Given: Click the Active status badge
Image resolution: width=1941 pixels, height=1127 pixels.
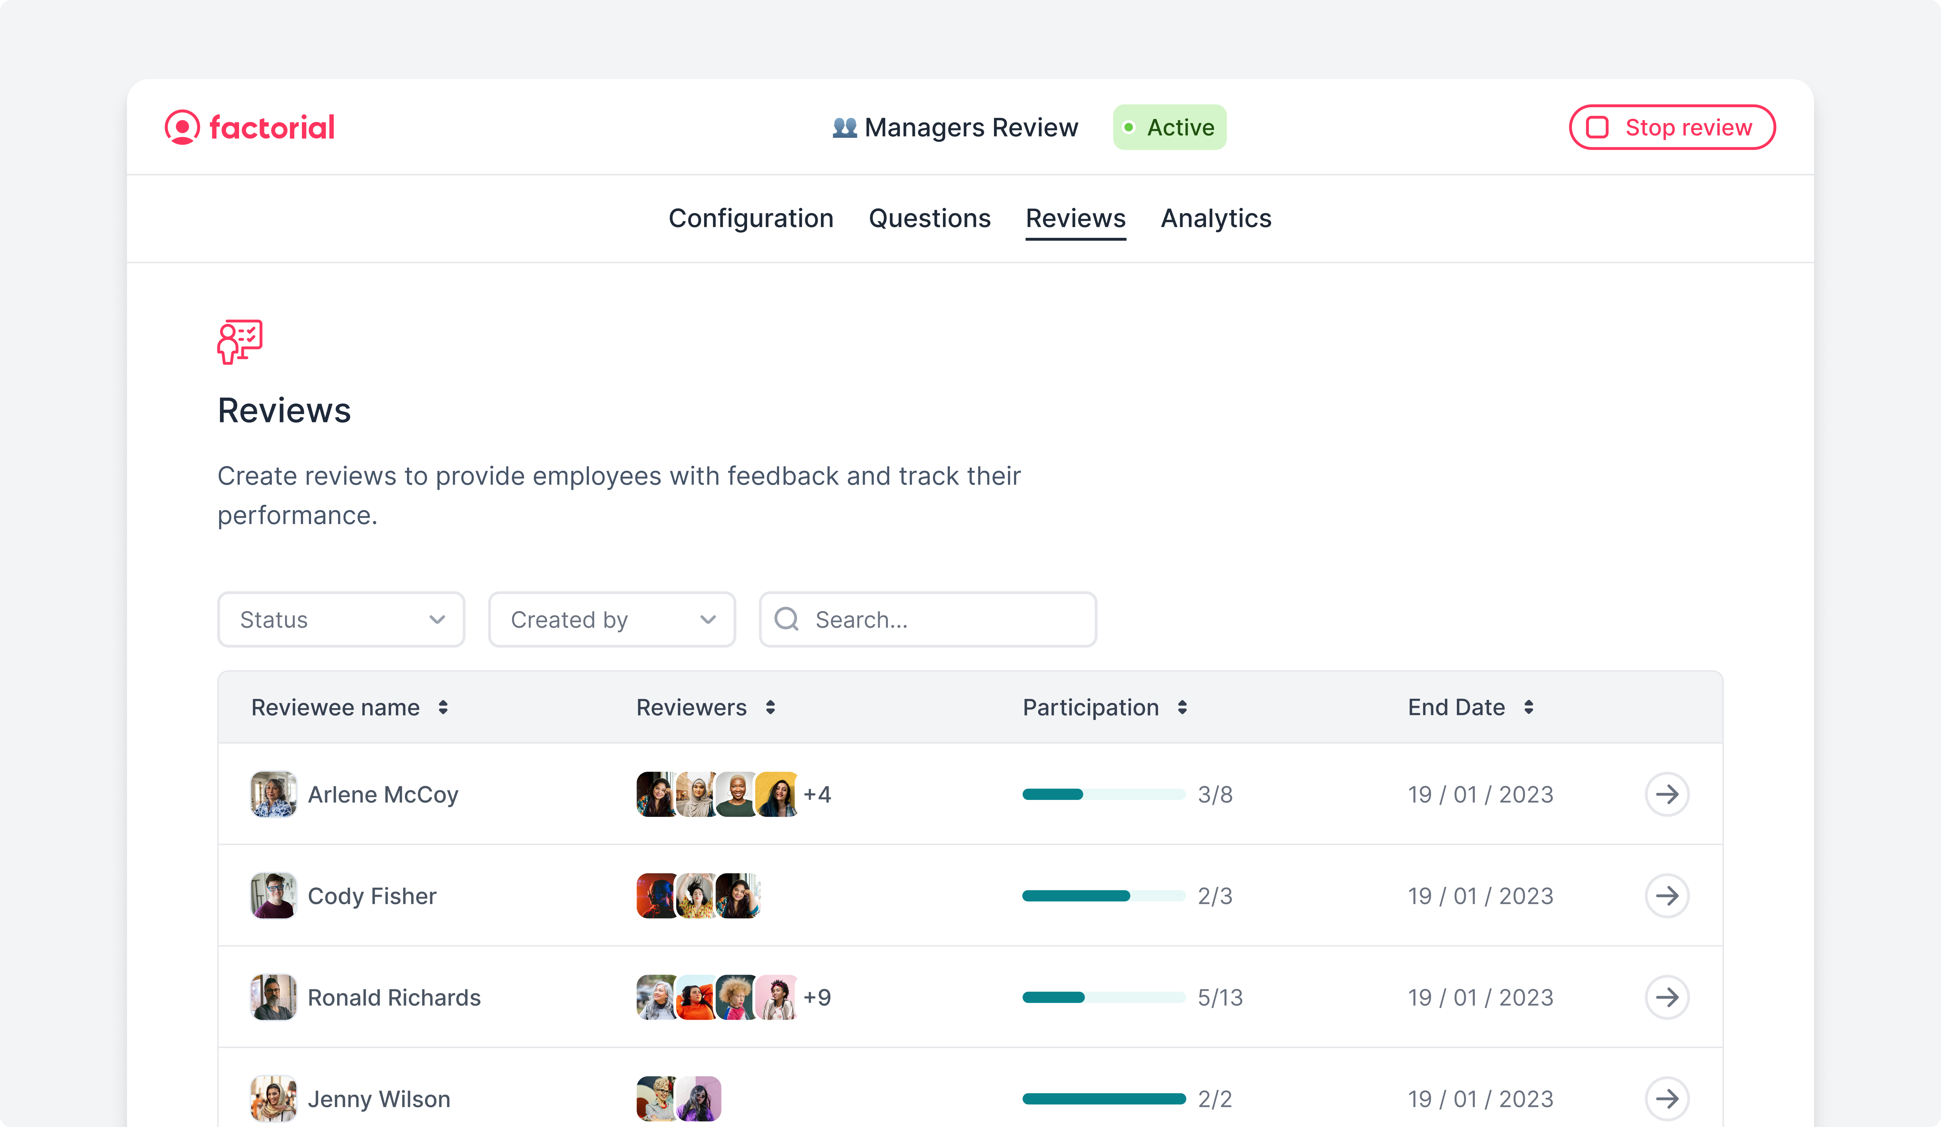Looking at the screenshot, I should pyautogui.click(x=1169, y=127).
